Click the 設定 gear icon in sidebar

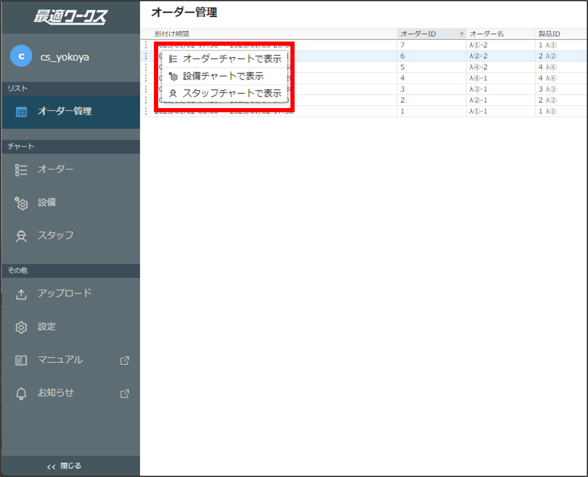pyautogui.click(x=21, y=327)
